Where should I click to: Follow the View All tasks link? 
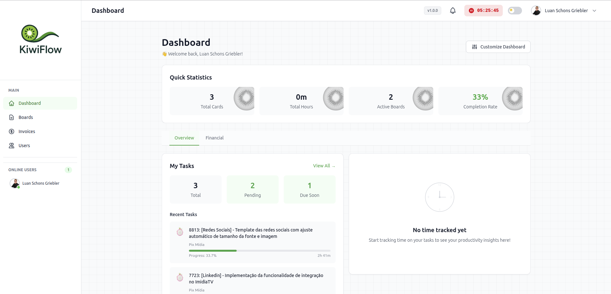(x=324, y=166)
